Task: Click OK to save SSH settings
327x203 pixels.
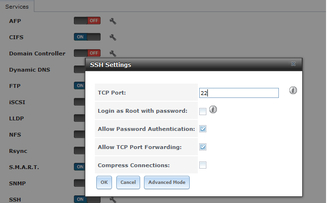Action: [x=104, y=182]
